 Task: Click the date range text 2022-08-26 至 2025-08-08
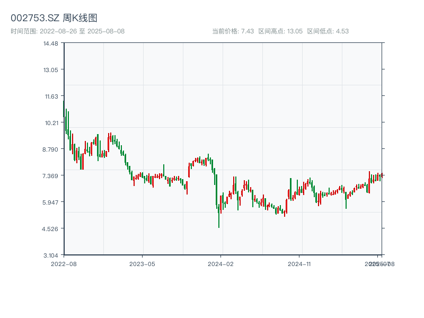[x=67, y=31]
